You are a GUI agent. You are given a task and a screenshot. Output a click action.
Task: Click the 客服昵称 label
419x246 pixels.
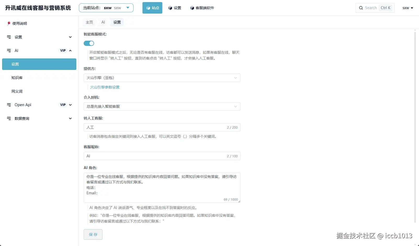point(91,147)
